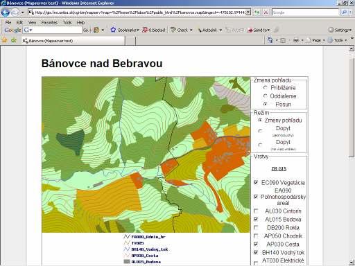Open the Favorites menu

[49, 22]
